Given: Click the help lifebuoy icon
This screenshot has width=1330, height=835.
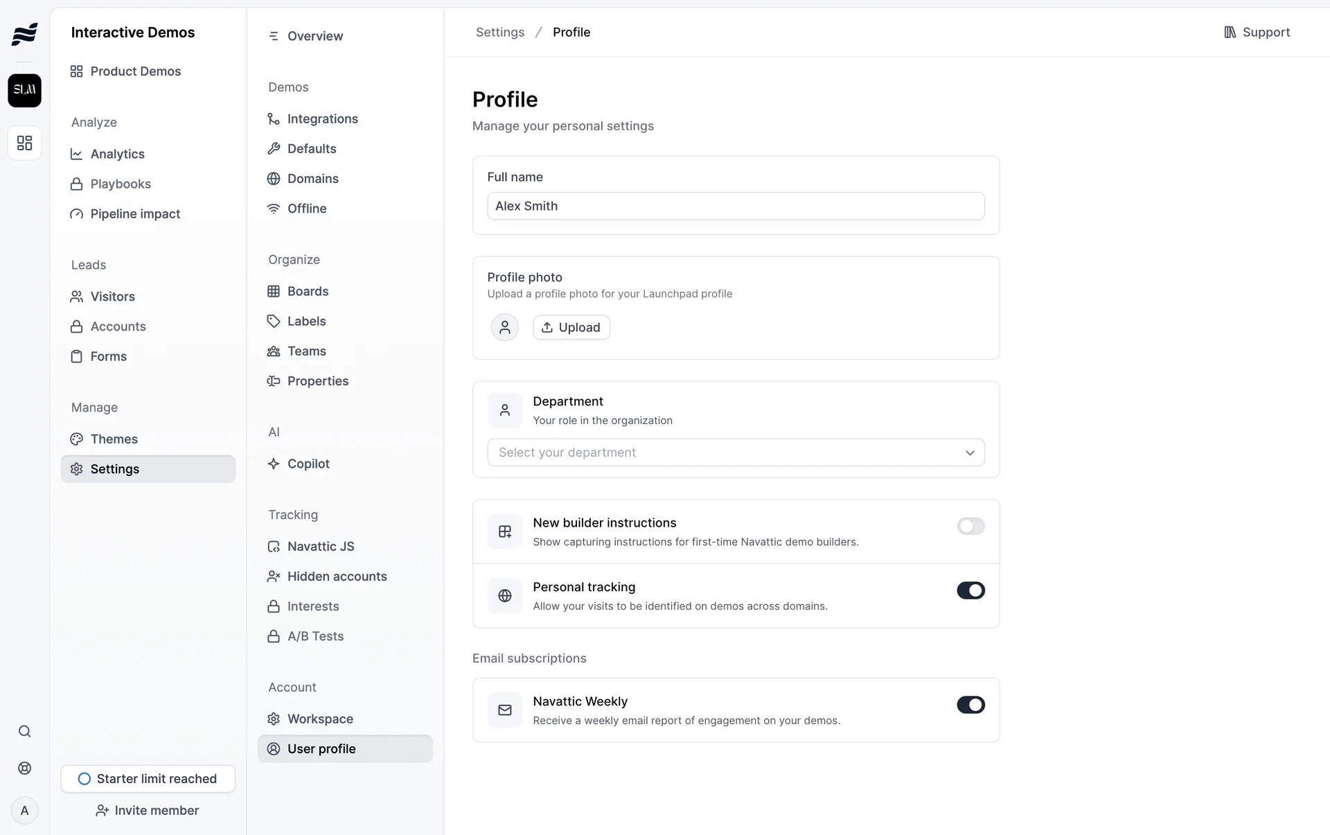Looking at the screenshot, I should [24, 768].
